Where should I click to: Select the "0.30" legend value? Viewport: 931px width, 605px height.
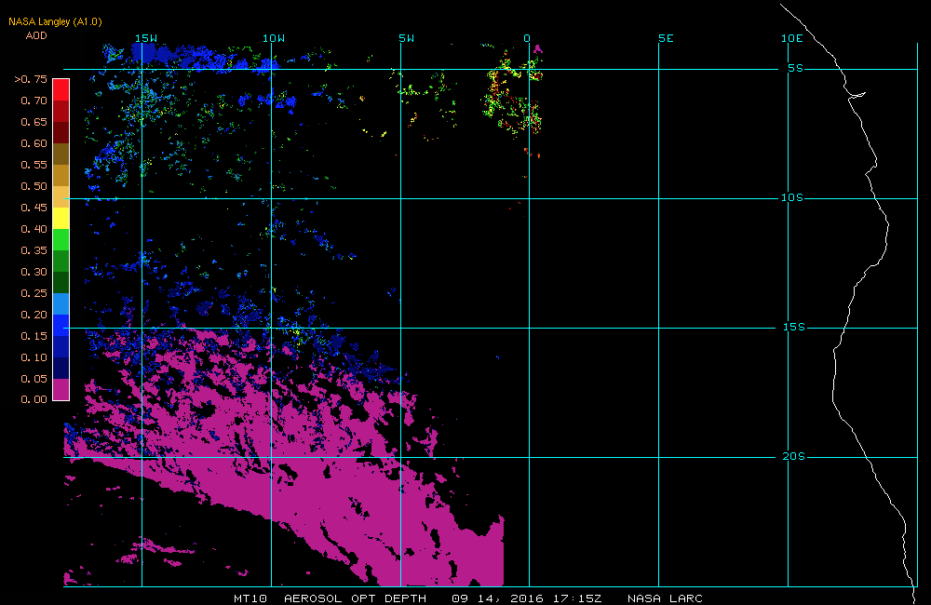34,272
